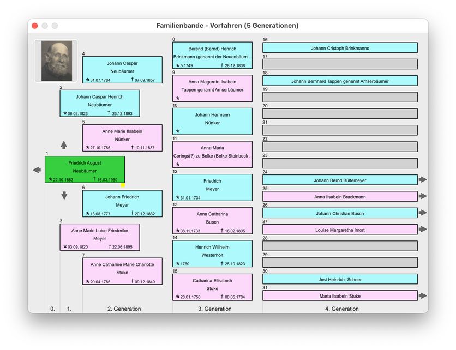Select Anne Marie Ilsabein Nünker box
The height and width of the screenshot is (350, 456).
[x=122, y=138]
